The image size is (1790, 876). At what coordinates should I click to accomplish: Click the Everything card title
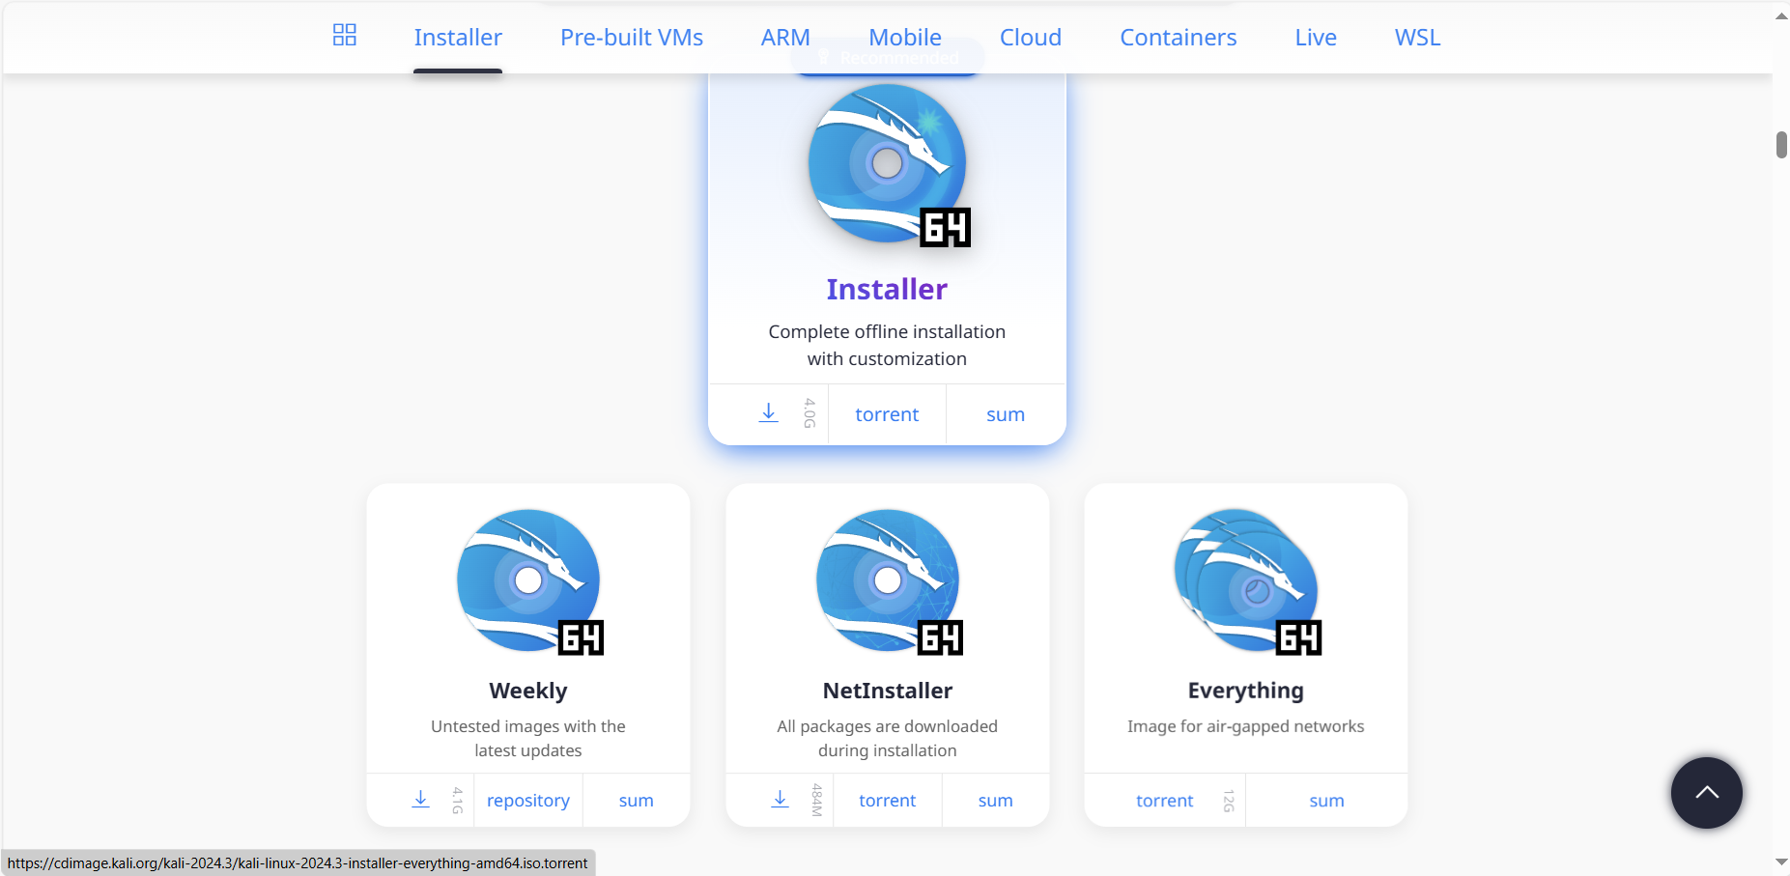(1245, 691)
